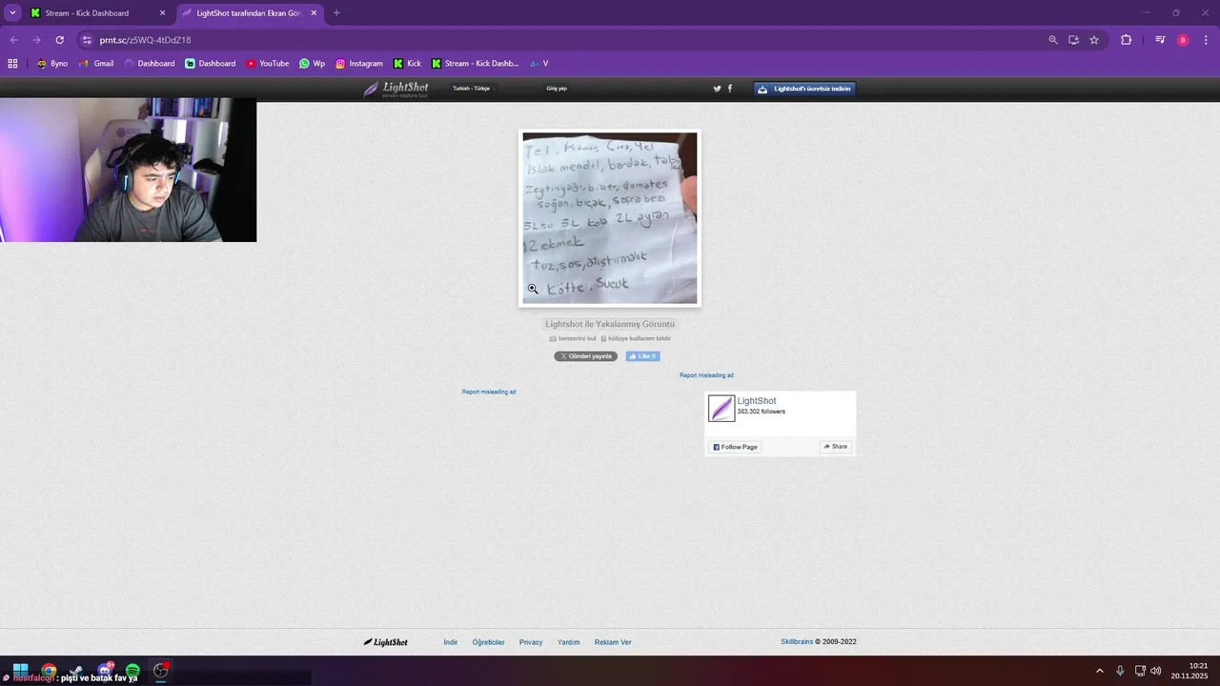Open the Chrome three-dot menu

pyautogui.click(x=1206, y=40)
